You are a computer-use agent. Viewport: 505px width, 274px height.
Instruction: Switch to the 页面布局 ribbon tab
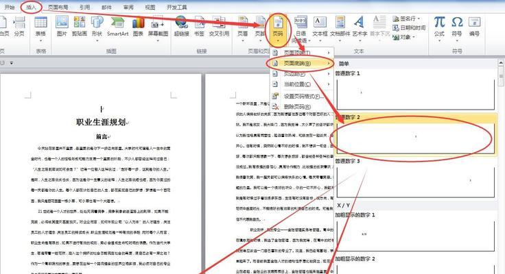click(58, 7)
